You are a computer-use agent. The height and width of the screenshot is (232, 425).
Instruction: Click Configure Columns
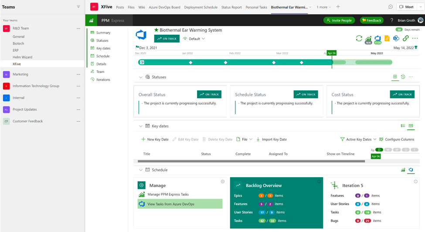(x=397, y=139)
